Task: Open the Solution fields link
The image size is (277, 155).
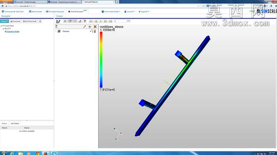Action: point(13,32)
